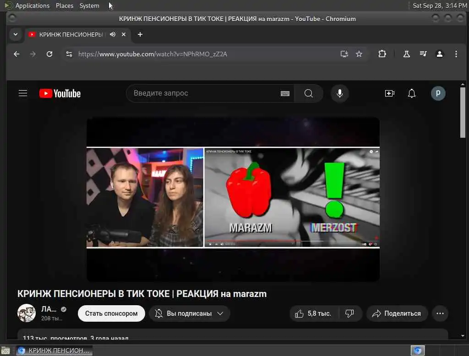Viewport: 469px width, 356px height.
Task: Open the Create video camera icon
Action: (389, 93)
